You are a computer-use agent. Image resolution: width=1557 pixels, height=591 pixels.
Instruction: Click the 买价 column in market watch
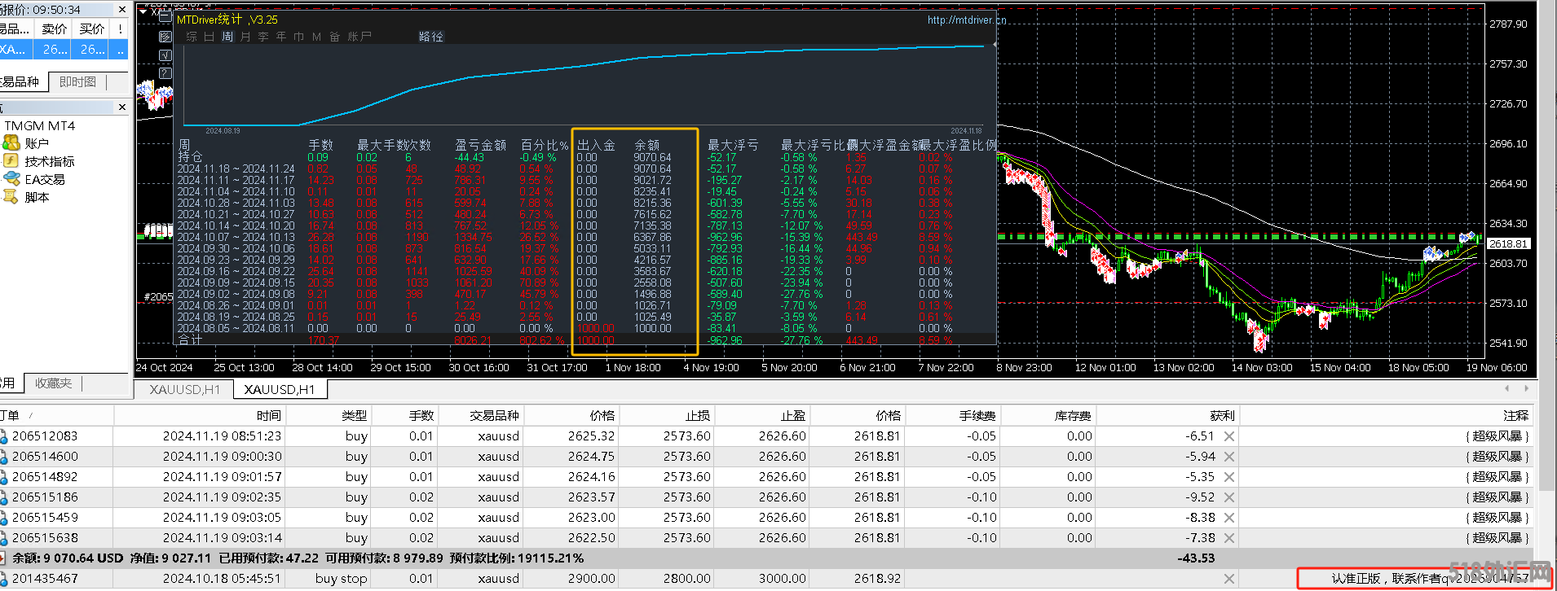click(92, 29)
